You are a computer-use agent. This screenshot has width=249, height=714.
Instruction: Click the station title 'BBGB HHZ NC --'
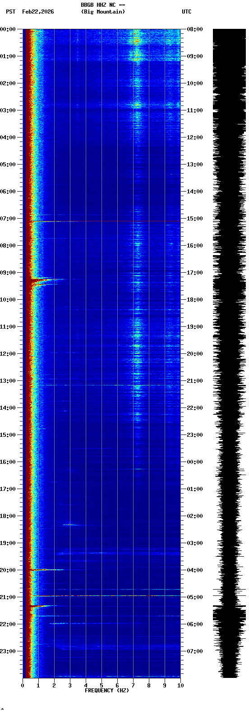103,5
